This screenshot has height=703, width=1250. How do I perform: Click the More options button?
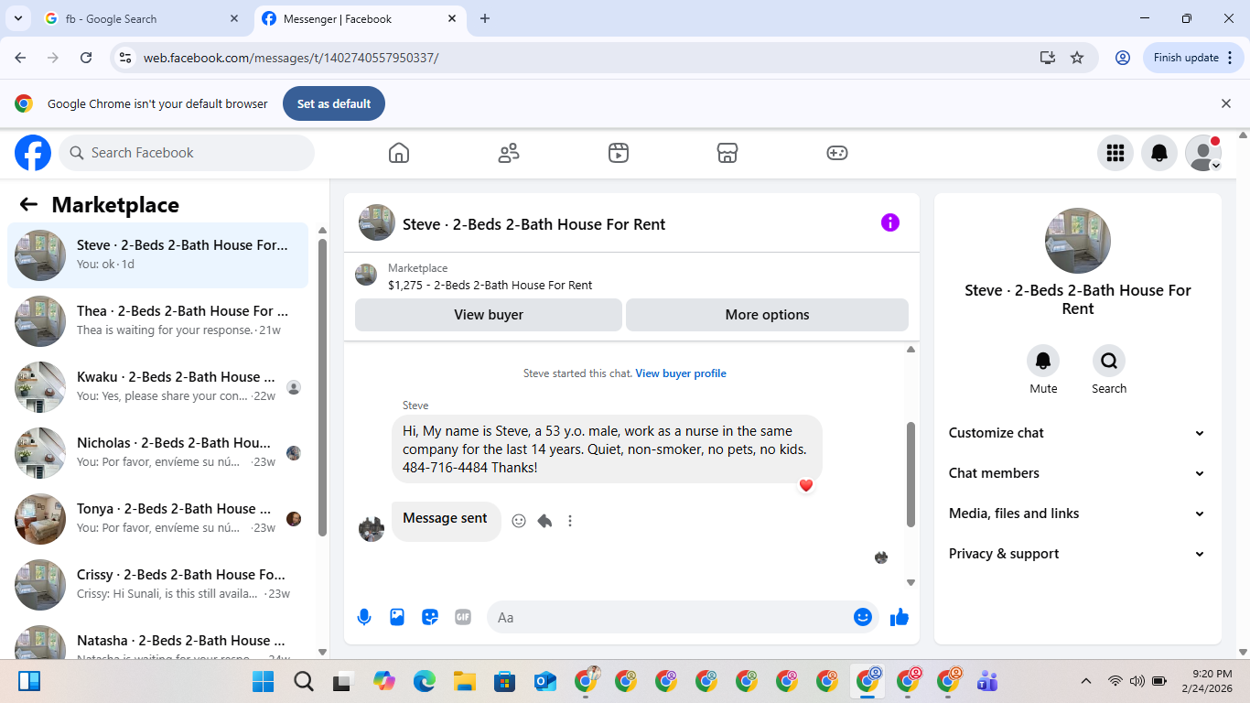click(767, 315)
